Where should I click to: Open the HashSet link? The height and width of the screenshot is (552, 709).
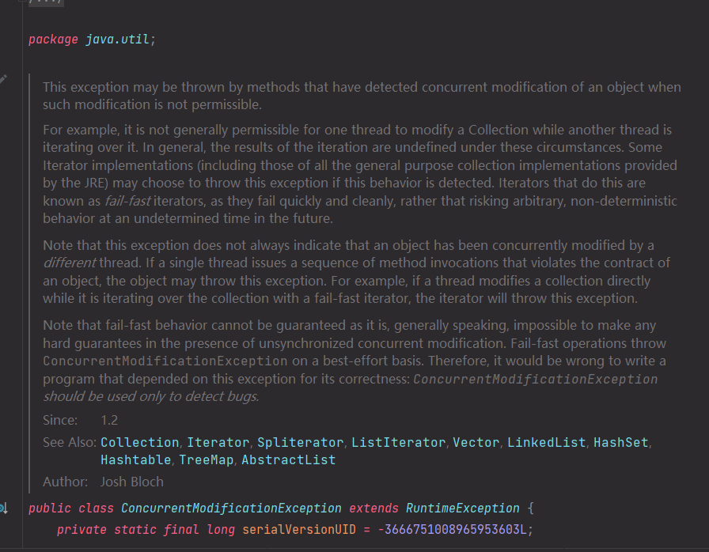621,442
